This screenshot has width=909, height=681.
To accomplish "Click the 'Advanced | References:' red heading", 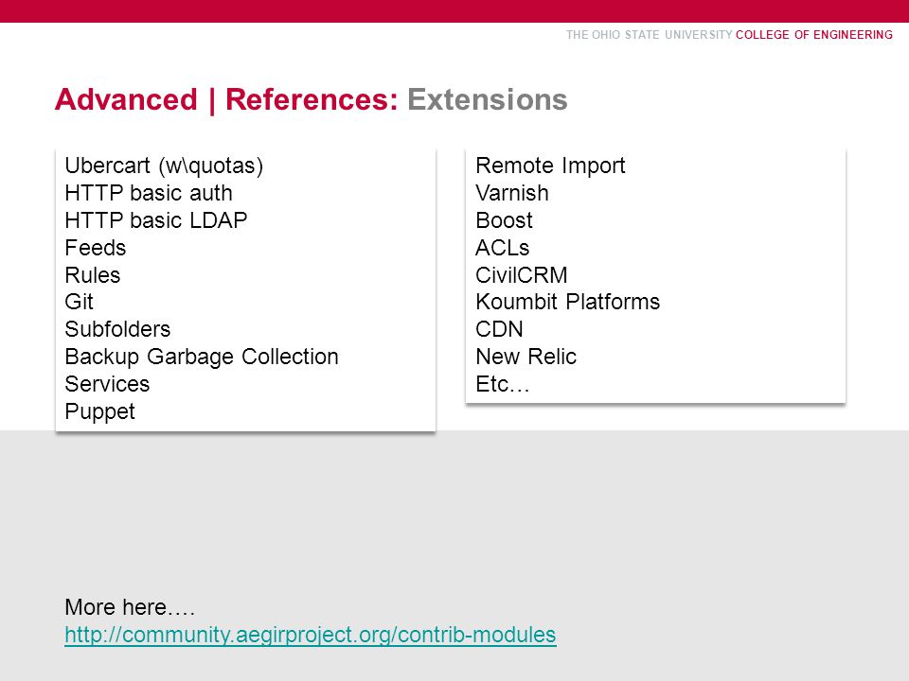I will tap(226, 99).
